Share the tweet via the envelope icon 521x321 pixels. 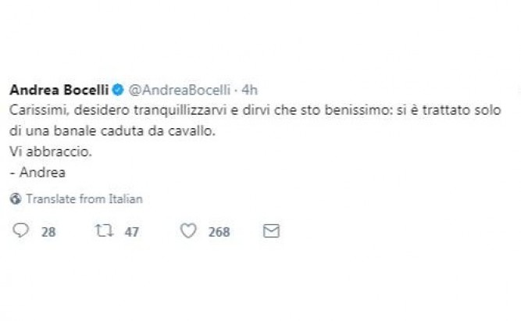271,231
